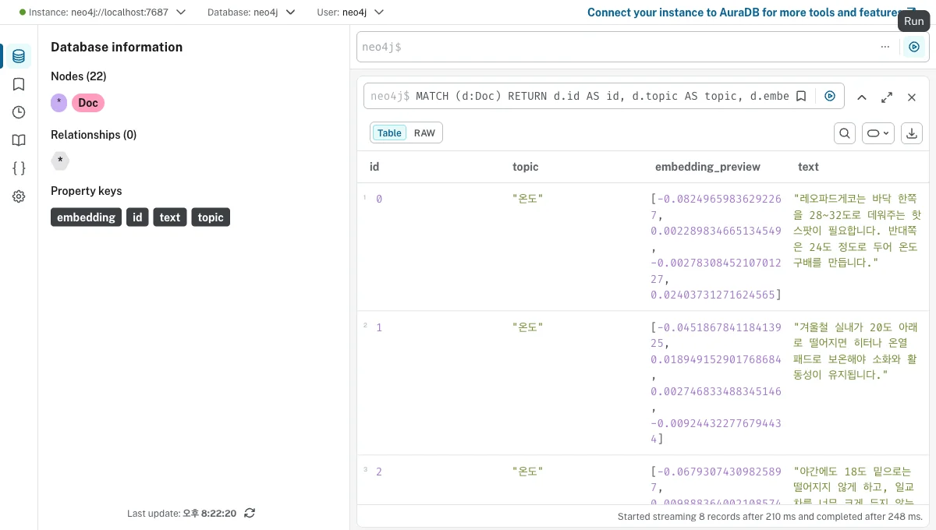Select the text cell beginning 겨울철 실내가
The height and width of the screenshot is (530, 936).
click(x=857, y=351)
